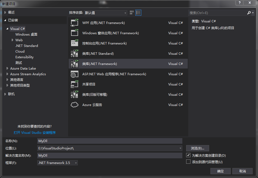Image resolution: width=258 pixels, height=178 pixels.
Task: Click the shared project (共享项目) icon
Action: click(x=75, y=84)
